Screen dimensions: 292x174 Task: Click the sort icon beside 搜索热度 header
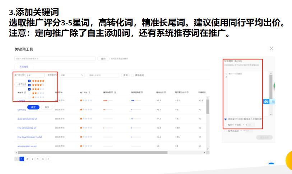pos(115,92)
